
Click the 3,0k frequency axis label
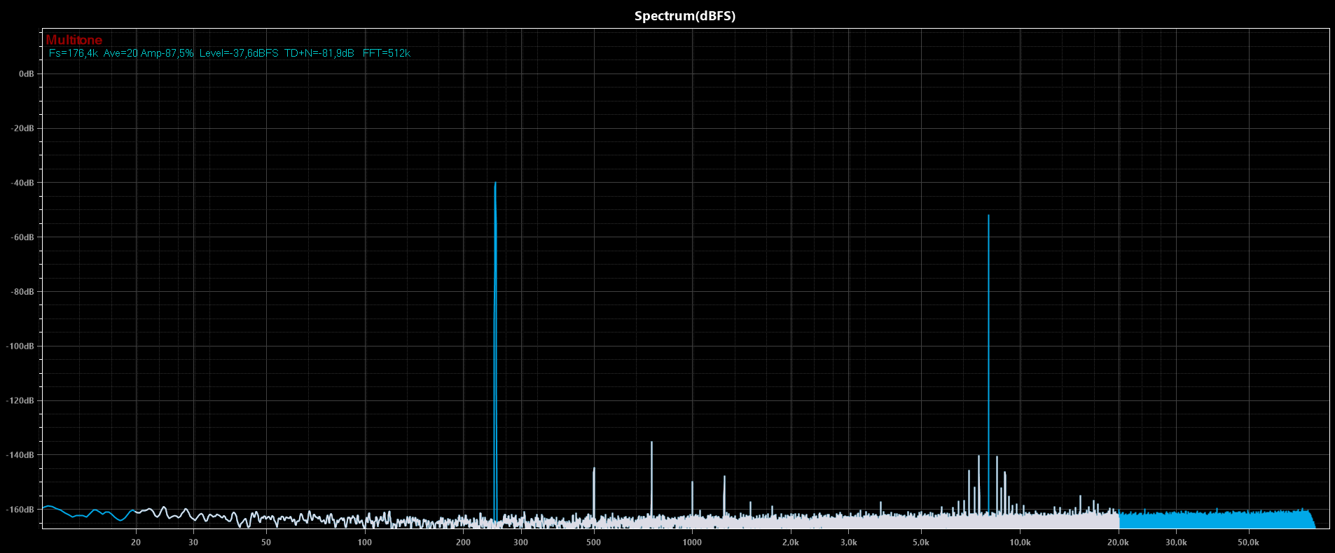(x=848, y=542)
